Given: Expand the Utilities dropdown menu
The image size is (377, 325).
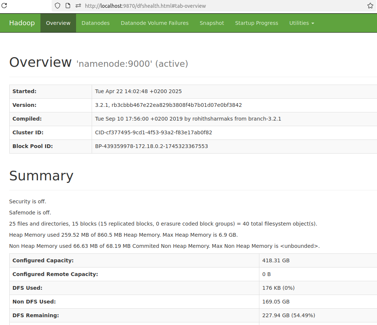Looking at the screenshot, I should pos(302,23).
